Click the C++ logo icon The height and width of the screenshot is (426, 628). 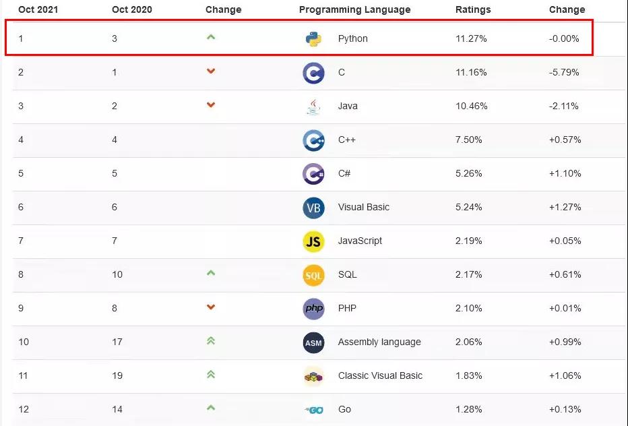pos(313,140)
